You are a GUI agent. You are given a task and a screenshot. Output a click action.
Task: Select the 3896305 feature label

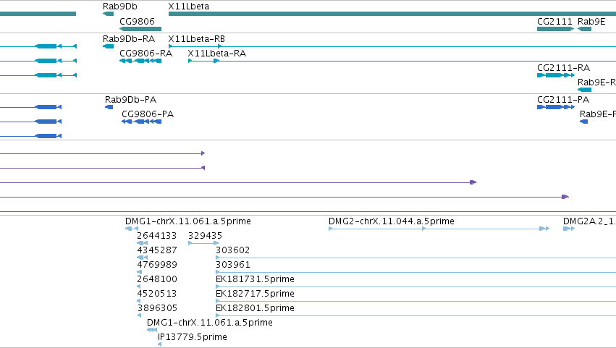157,308
